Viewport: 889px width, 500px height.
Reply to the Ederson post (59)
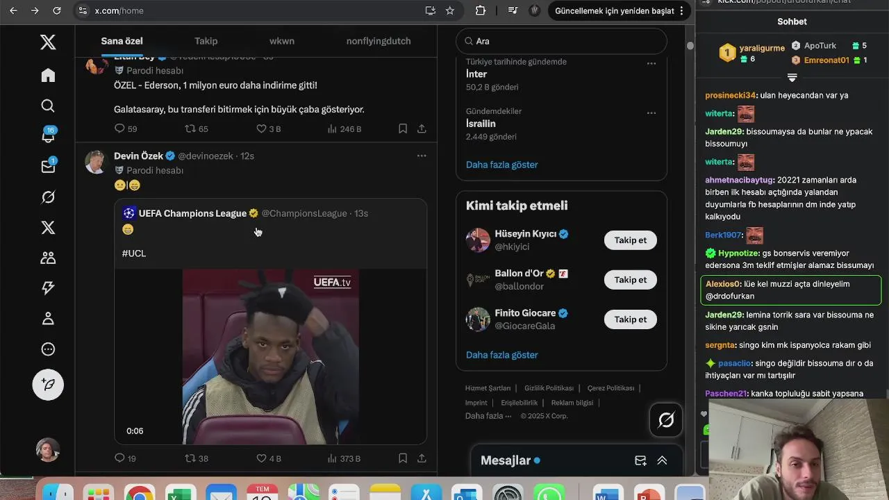tap(125, 128)
